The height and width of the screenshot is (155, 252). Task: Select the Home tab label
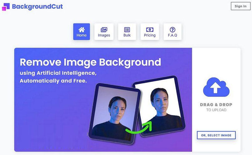point(81,35)
